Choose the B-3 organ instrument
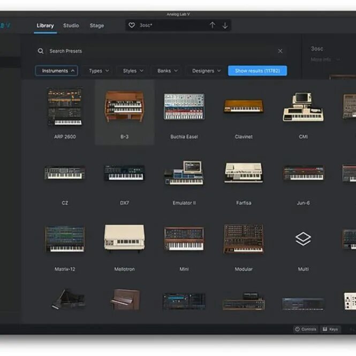This screenshot has width=356, height=356. click(124, 112)
